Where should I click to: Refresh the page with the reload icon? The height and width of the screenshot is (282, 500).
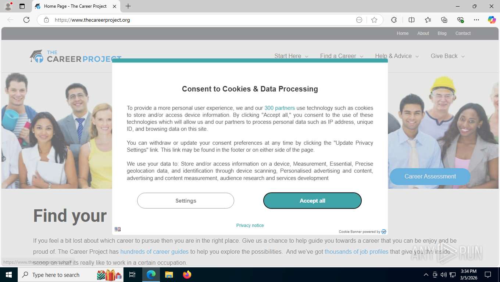pos(26,20)
